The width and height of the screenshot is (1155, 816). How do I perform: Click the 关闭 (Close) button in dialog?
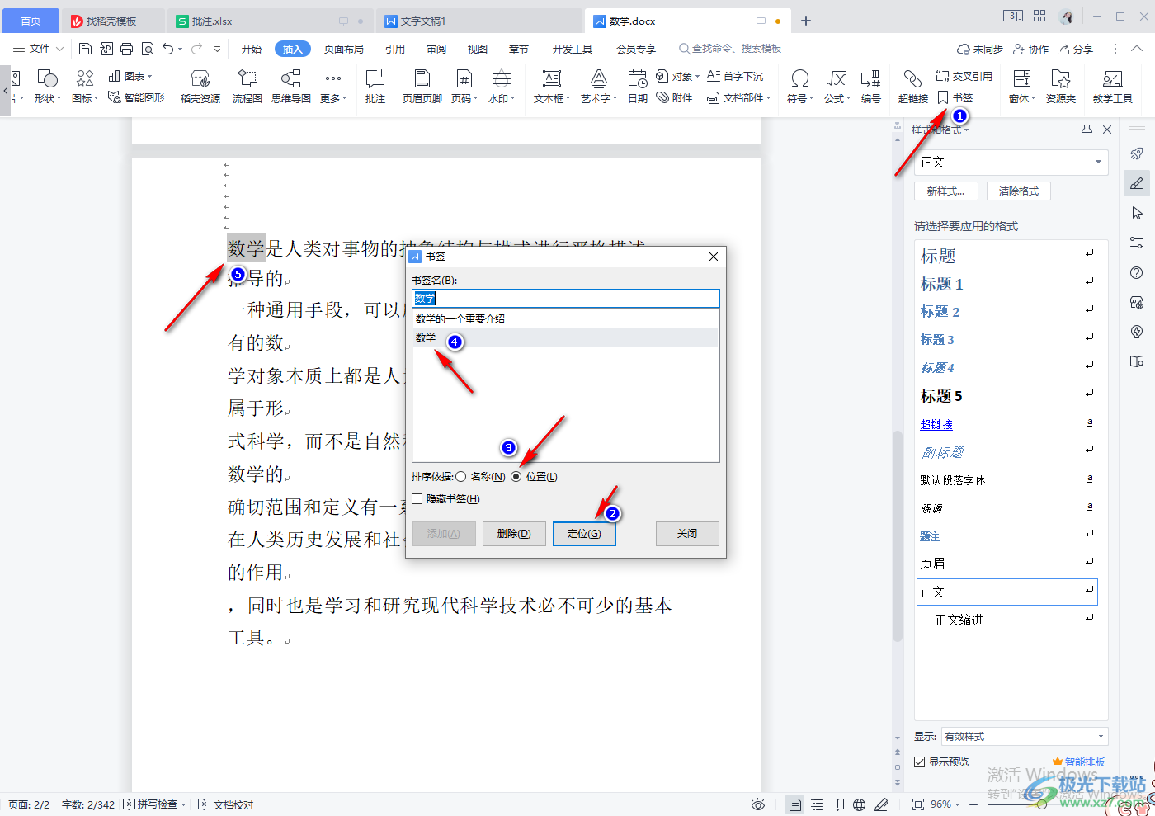pyautogui.click(x=687, y=534)
